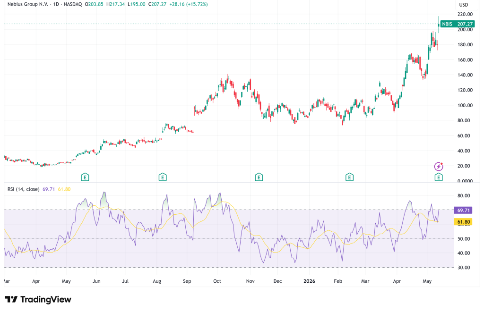Click the earnings E marker near late May
484x312 pixels.
pos(85,177)
